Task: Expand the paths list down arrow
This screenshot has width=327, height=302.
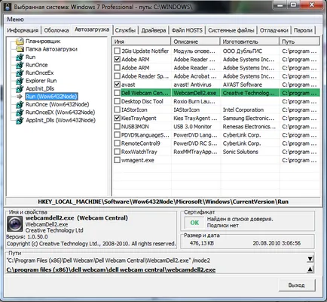Action: [x=310, y=259]
